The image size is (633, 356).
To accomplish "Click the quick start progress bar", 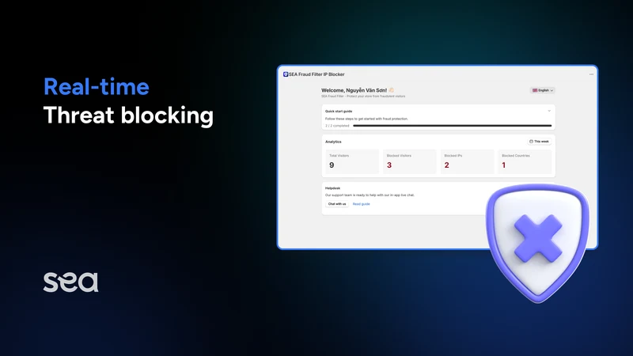I will [x=452, y=126].
